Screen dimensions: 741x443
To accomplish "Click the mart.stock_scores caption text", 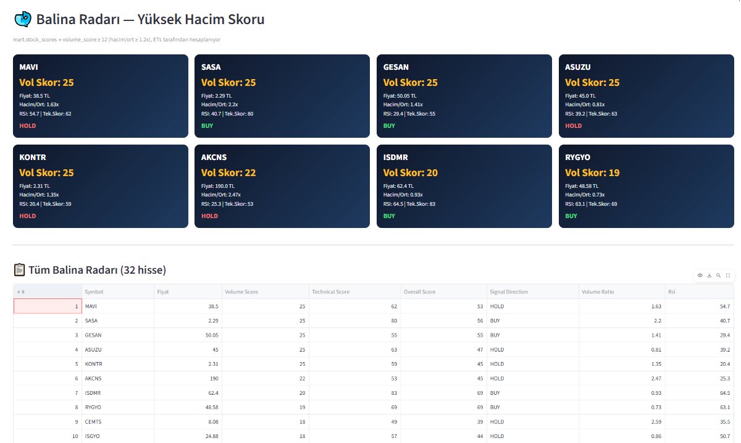I will pyautogui.click(x=117, y=40).
